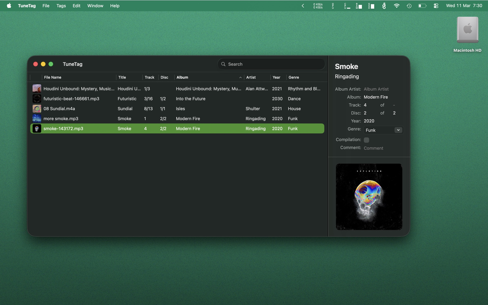Click the Into the Future album cell
Viewport: 488px width, 305px height.
pyautogui.click(x=191, y=99)
